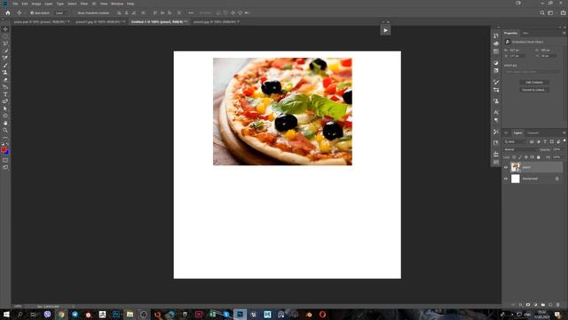Open the layer comp dropdown in Properties

click(532, 72)
